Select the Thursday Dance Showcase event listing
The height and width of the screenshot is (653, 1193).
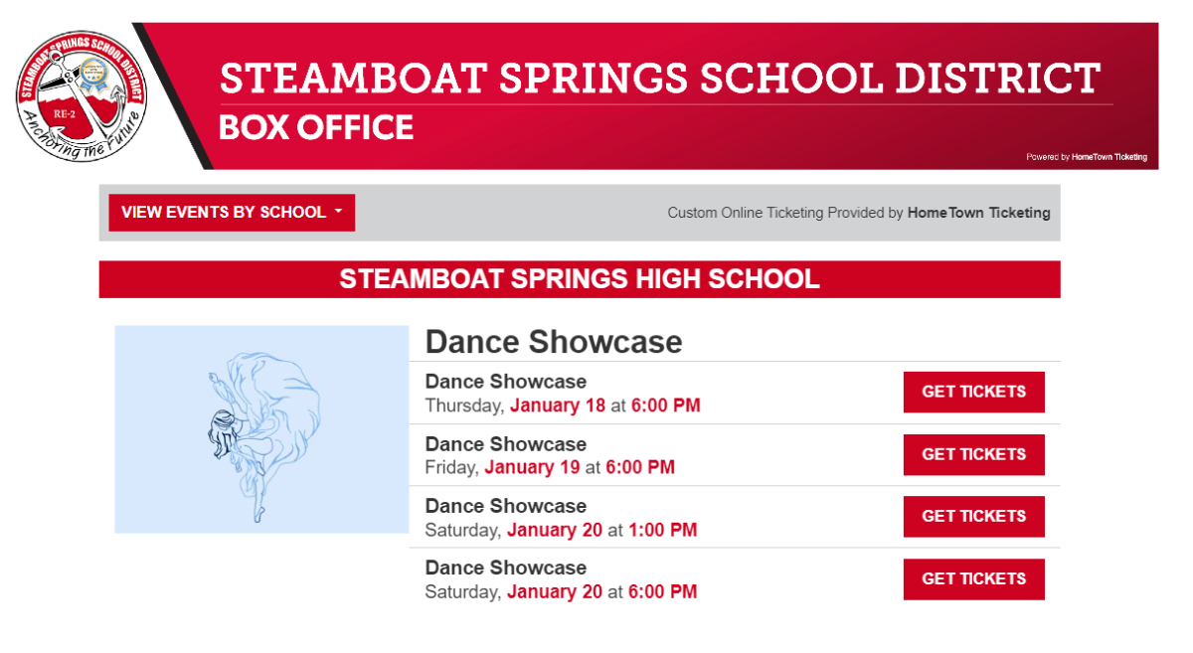coord(506,381)
